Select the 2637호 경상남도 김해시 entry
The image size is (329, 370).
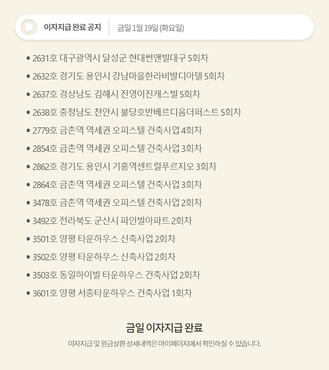116,94
